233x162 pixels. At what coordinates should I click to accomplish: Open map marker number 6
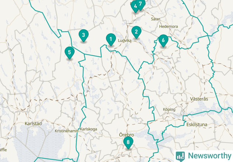(163, 40)
